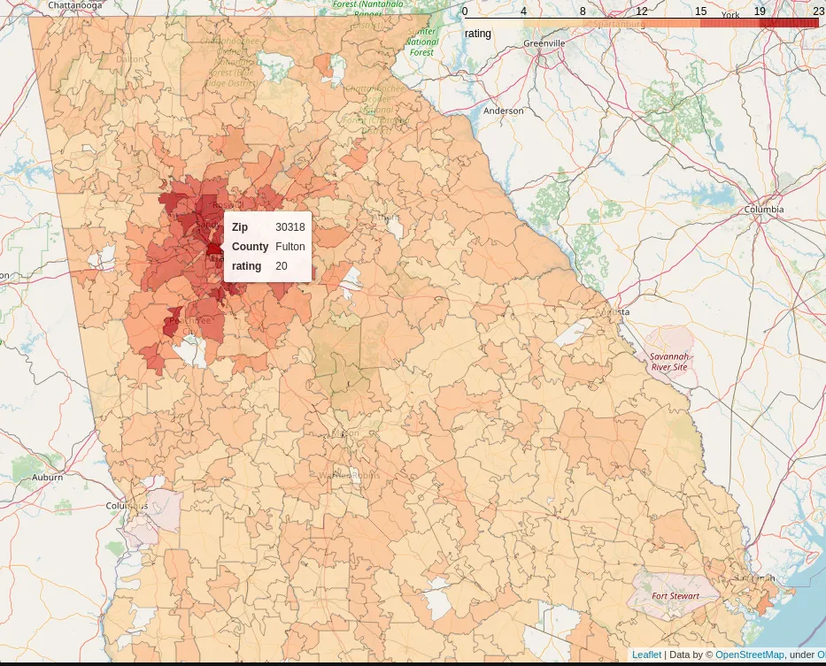Click the Sumter National Forest label

coord(422,42)
